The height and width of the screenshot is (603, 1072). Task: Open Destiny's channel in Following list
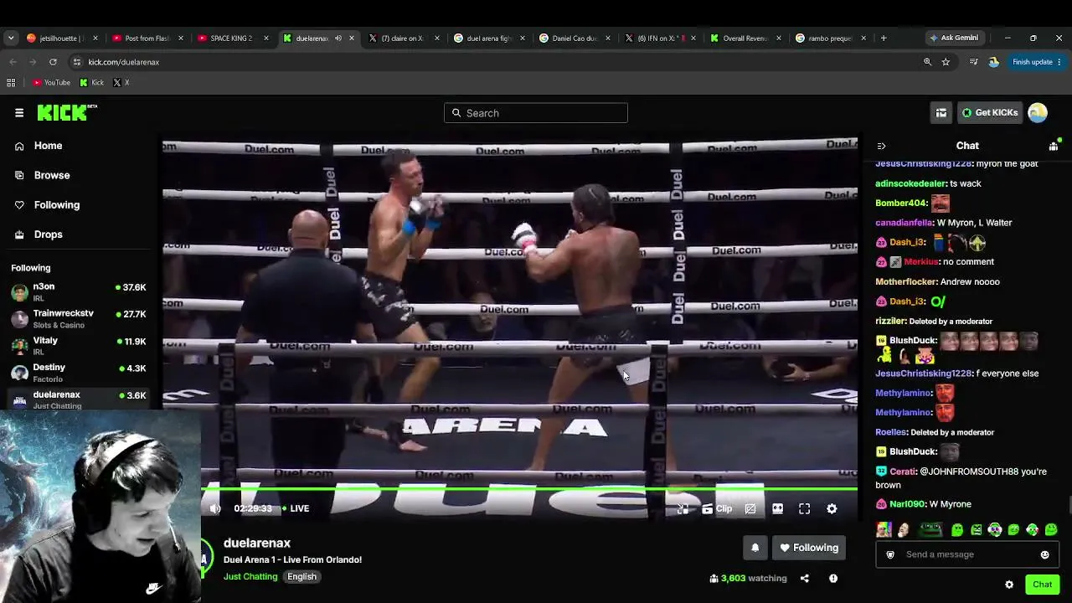pos(80,372)
